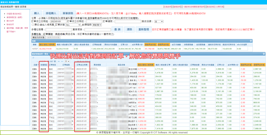Click the 訂單成立日期起 date field

(57, 22)
